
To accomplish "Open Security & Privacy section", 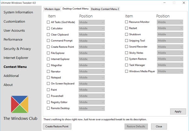I will point(17,49).
